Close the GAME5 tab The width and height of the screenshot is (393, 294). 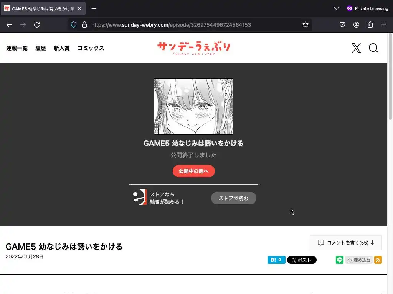pos(79,8)
